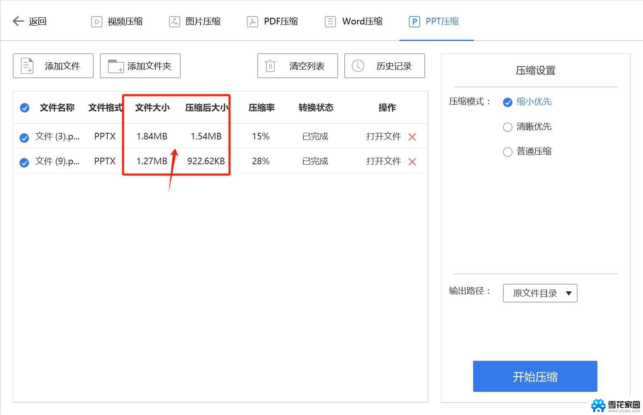Click the PDF compression icon
Viewport: 643px width, 415px height.
252,22
